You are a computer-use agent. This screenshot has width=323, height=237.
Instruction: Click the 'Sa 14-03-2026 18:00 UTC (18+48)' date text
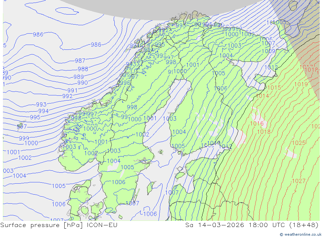click(x=252, y=225)
